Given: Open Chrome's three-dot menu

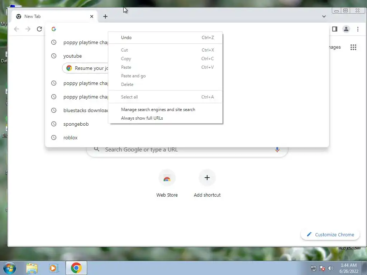Looking at the screenshot, I should pyautogui.click(x=358, y=29).
